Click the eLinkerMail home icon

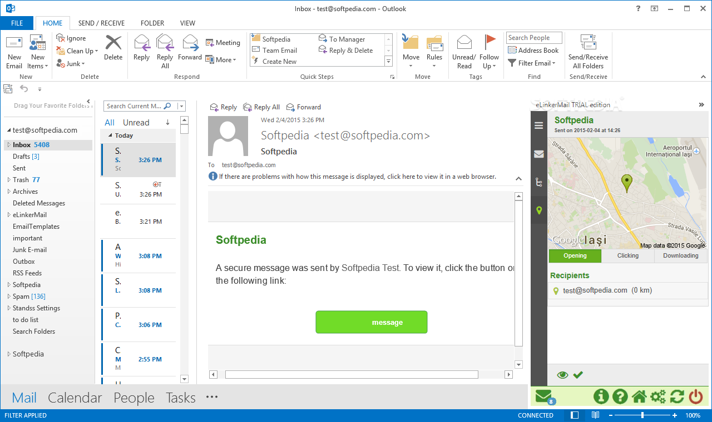point(640,396)
